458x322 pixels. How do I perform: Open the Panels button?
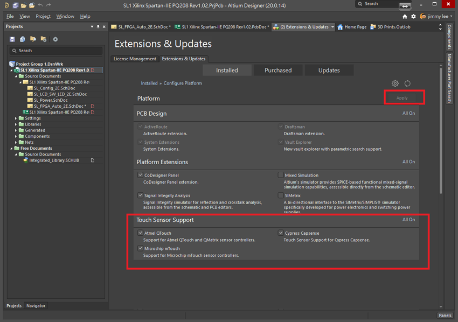point(445,316)
